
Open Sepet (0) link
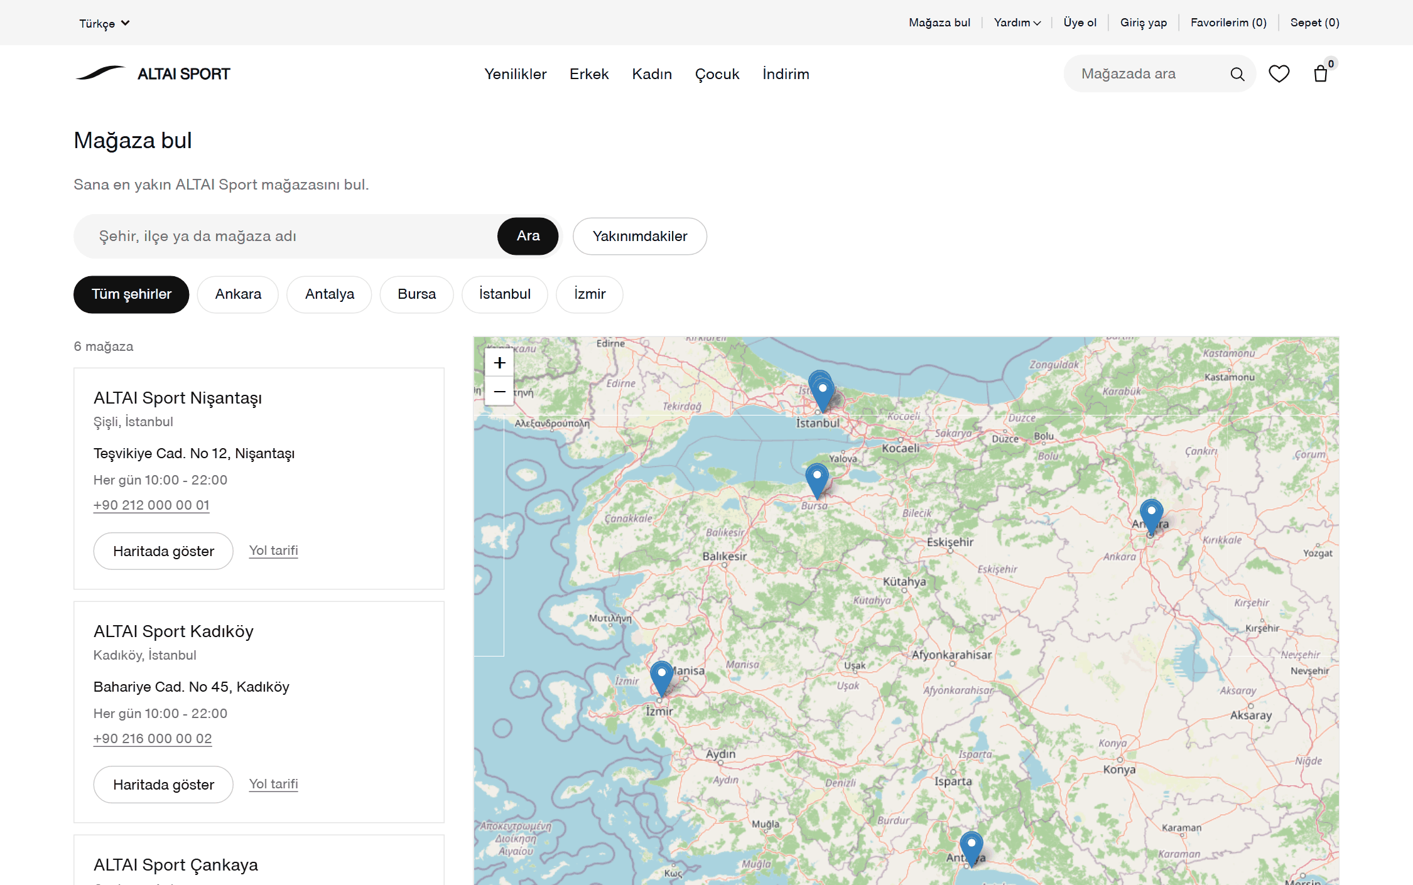click(1315, 23)
